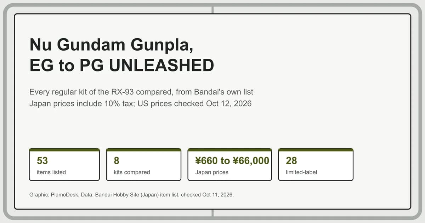
Task: Click the 'items listed' label
Action: (x=51, y=172)
